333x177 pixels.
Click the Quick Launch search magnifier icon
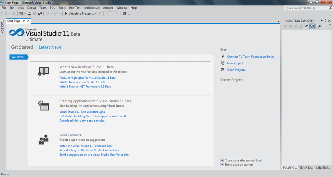[331, 8]
